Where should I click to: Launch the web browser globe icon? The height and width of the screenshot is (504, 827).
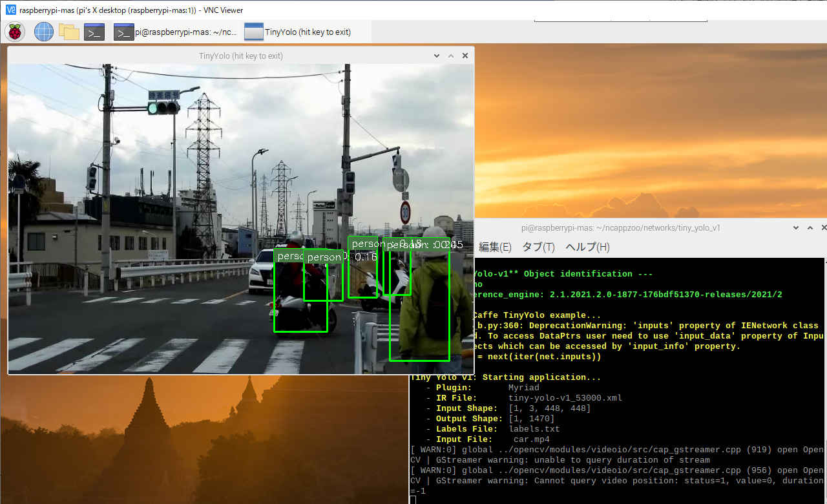(44, 32)
